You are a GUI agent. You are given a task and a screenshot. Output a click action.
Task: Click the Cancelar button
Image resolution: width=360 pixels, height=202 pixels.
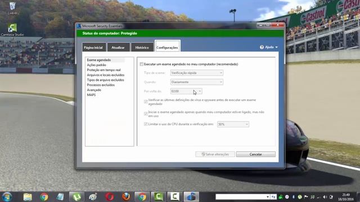click(256, 154)
